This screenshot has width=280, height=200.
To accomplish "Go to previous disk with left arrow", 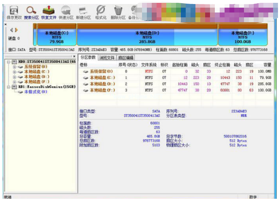I will click(11, 30).
